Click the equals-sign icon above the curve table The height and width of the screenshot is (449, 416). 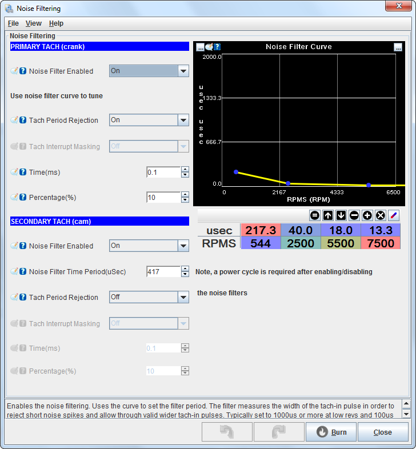(x=315, y=215)
